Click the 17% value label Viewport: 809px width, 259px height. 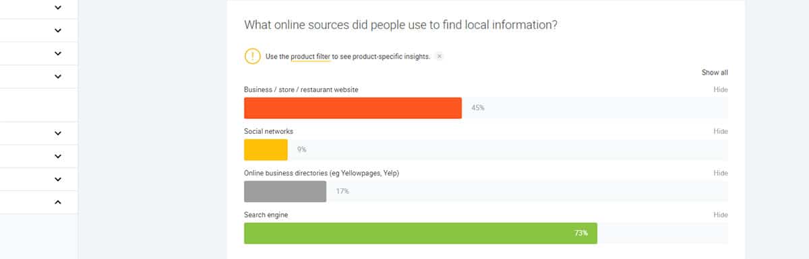tap(342, 191)
